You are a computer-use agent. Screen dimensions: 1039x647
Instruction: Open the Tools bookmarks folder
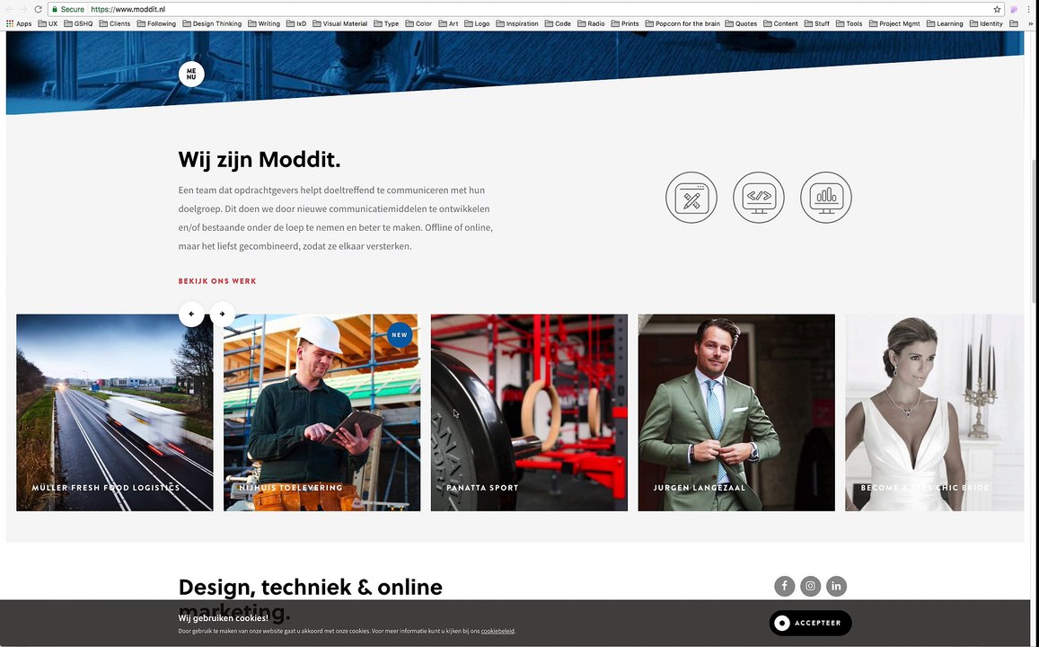850,23
